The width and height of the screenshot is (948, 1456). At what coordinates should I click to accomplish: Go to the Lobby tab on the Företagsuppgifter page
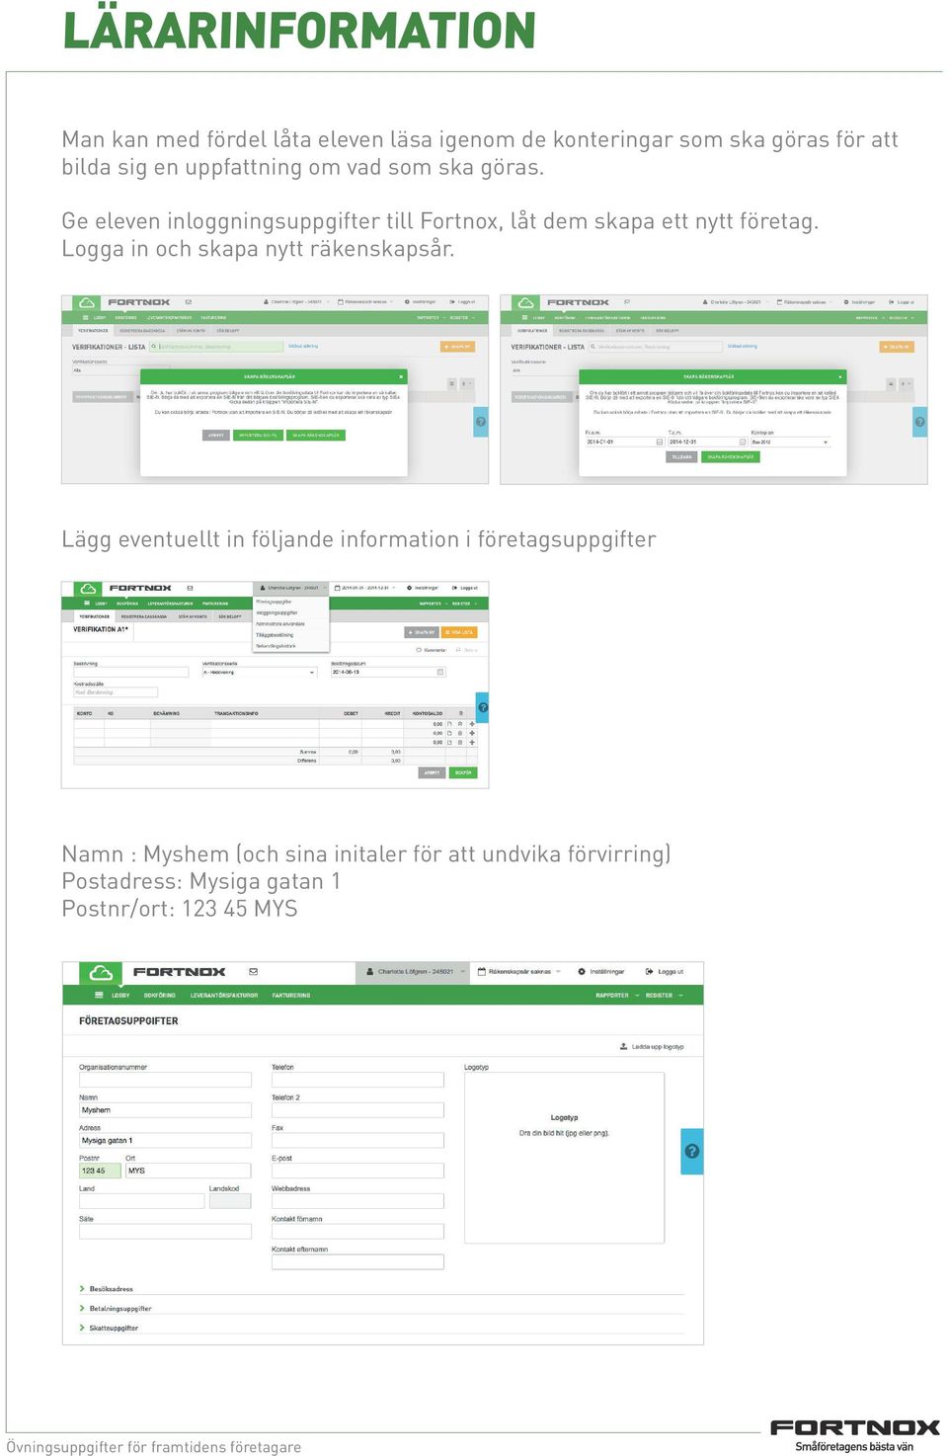(120, 996)
